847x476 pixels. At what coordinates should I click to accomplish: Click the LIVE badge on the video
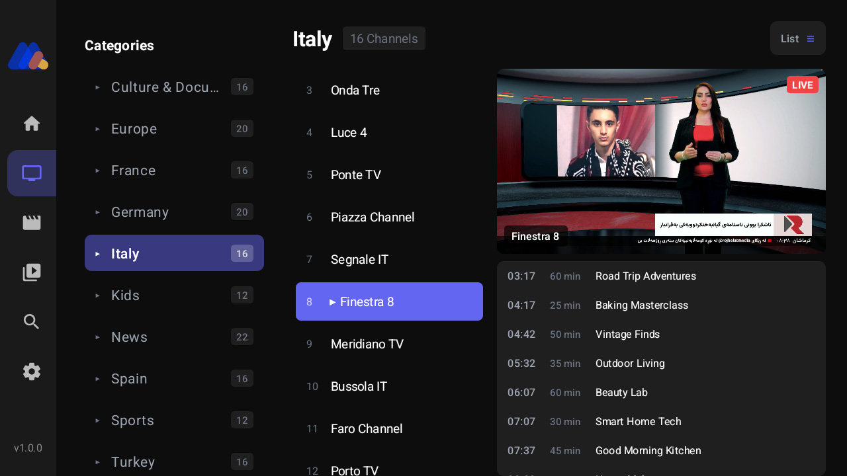(802, 85)
